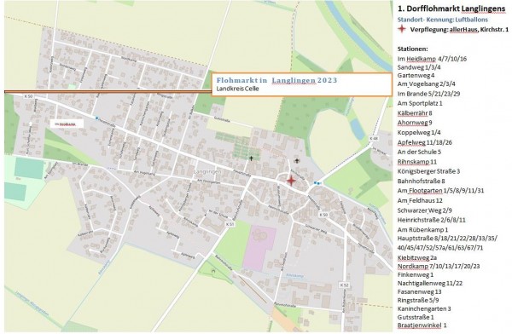The image size is (512, 334).
Task: Click the red star marker on the map
Action: point(291,181)
